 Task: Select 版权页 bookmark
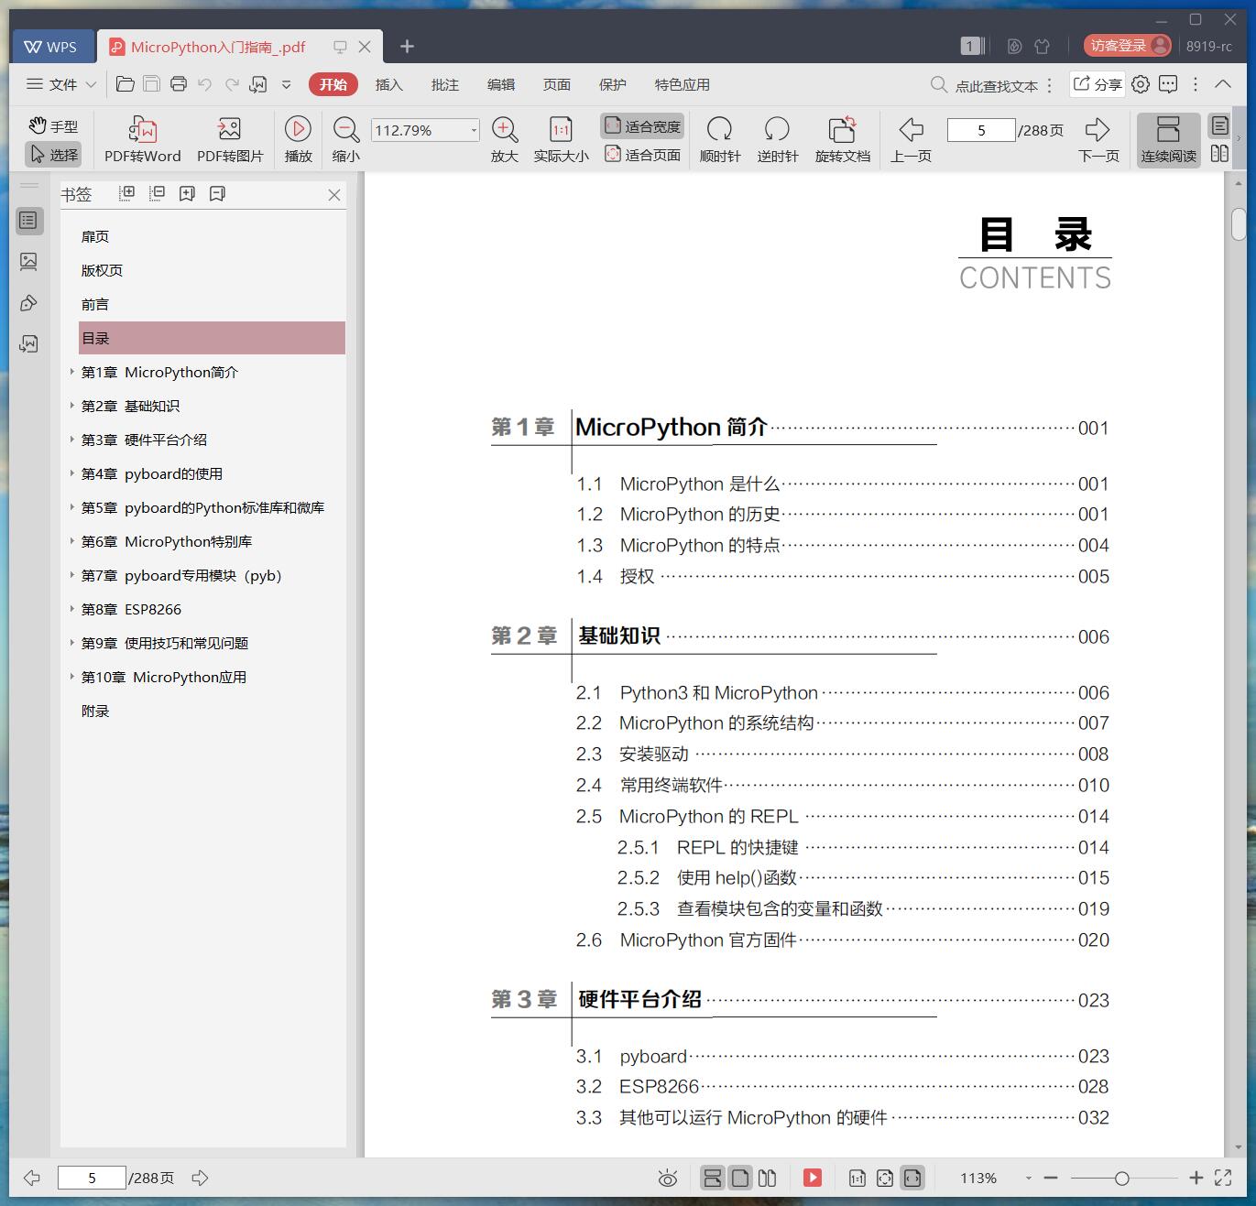[x=102, y=270]
